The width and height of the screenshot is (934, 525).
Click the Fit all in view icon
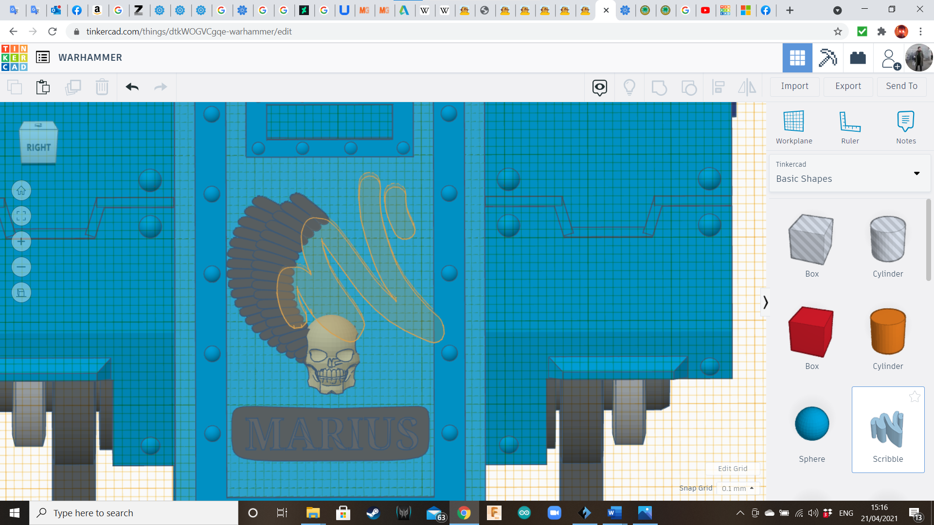pyautogui.click(x=21, y=216)
